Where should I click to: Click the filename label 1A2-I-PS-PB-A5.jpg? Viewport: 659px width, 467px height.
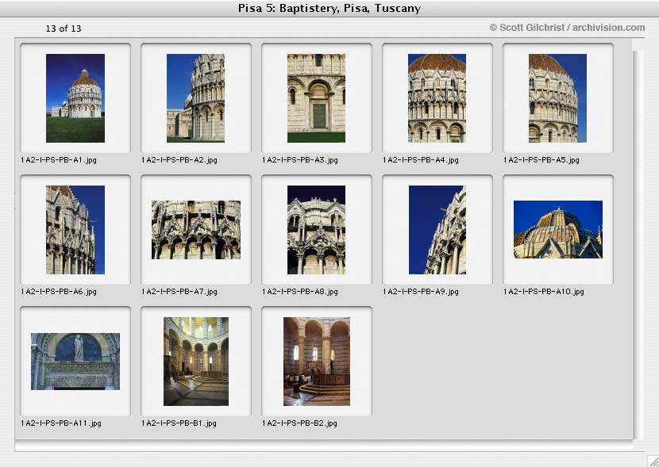coord(541,160)
